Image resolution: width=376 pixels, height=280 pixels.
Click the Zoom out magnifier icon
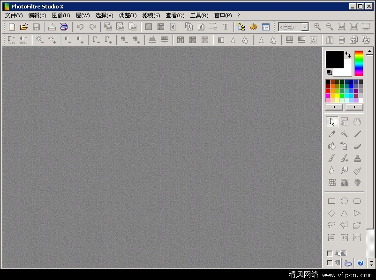point(330,27)
